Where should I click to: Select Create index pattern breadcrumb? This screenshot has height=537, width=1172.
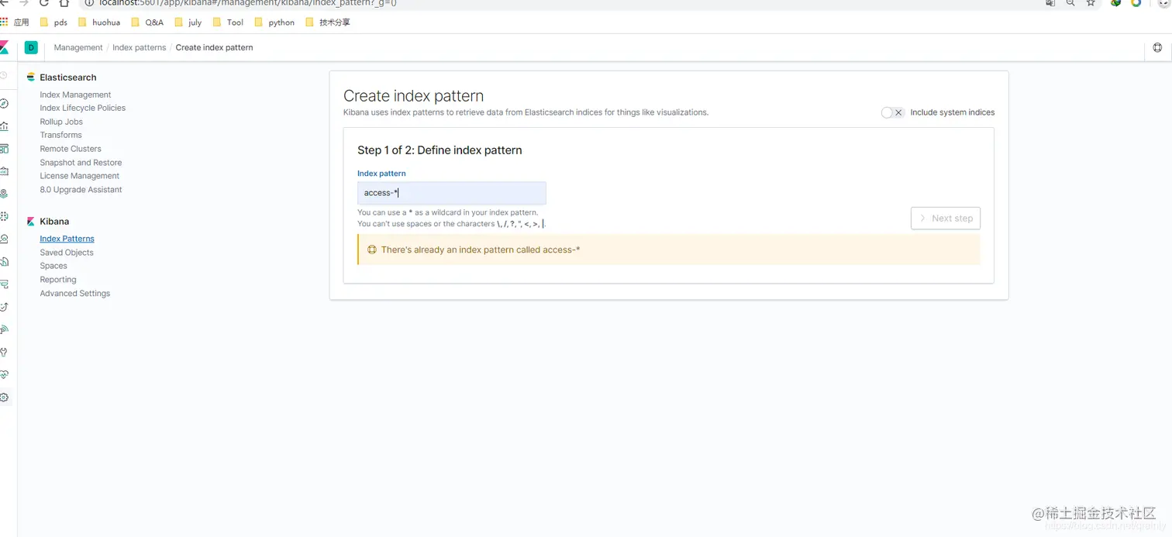pyautogui.click(x=215, y=47)
